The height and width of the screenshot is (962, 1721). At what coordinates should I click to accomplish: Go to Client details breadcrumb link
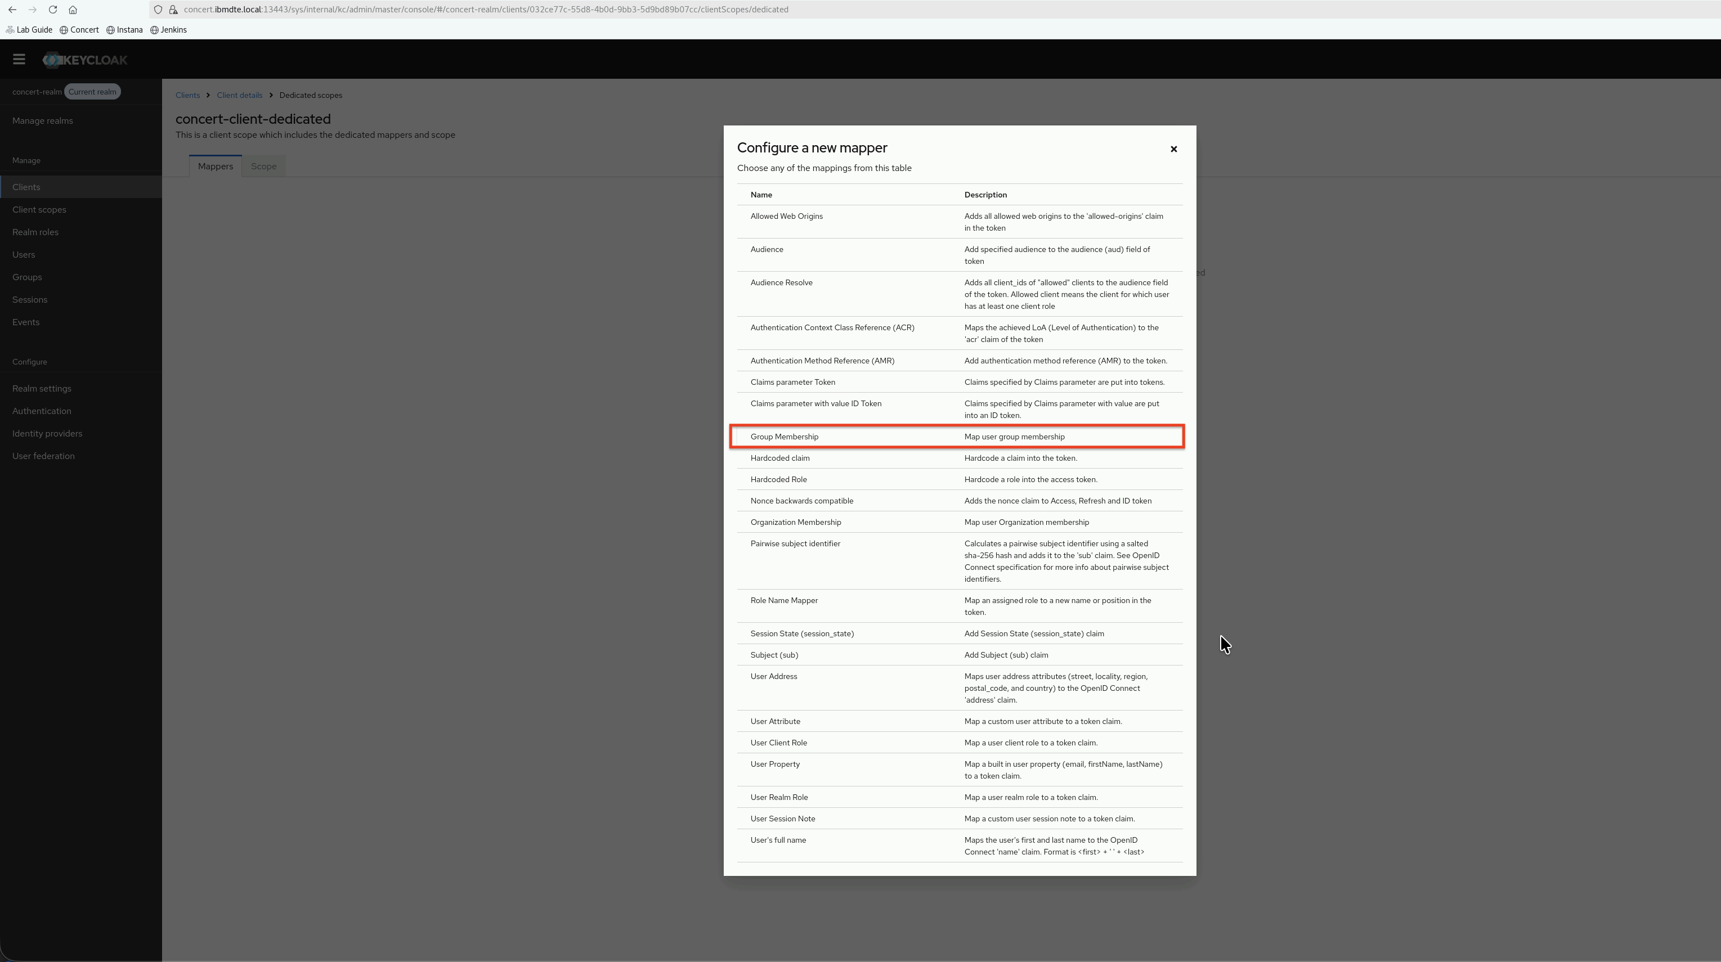point(239,96)
